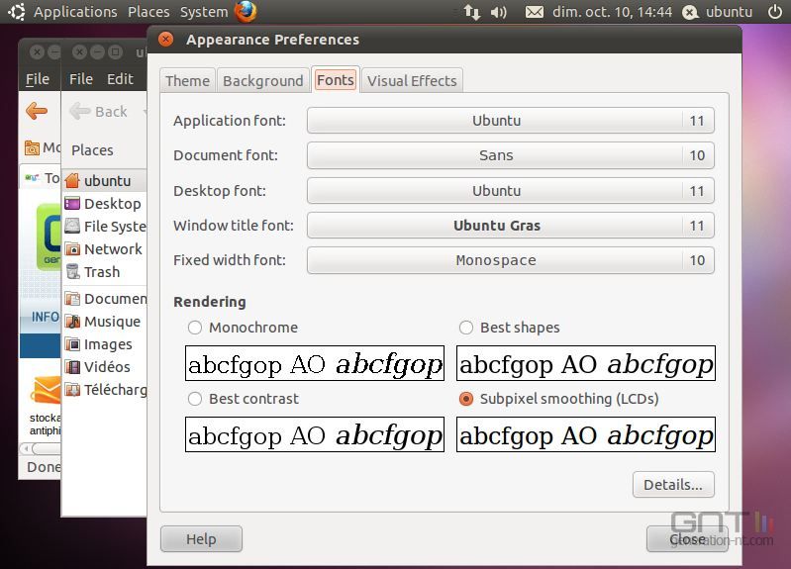Switch to the Visual Effects tab

click(x=412, y=81)
